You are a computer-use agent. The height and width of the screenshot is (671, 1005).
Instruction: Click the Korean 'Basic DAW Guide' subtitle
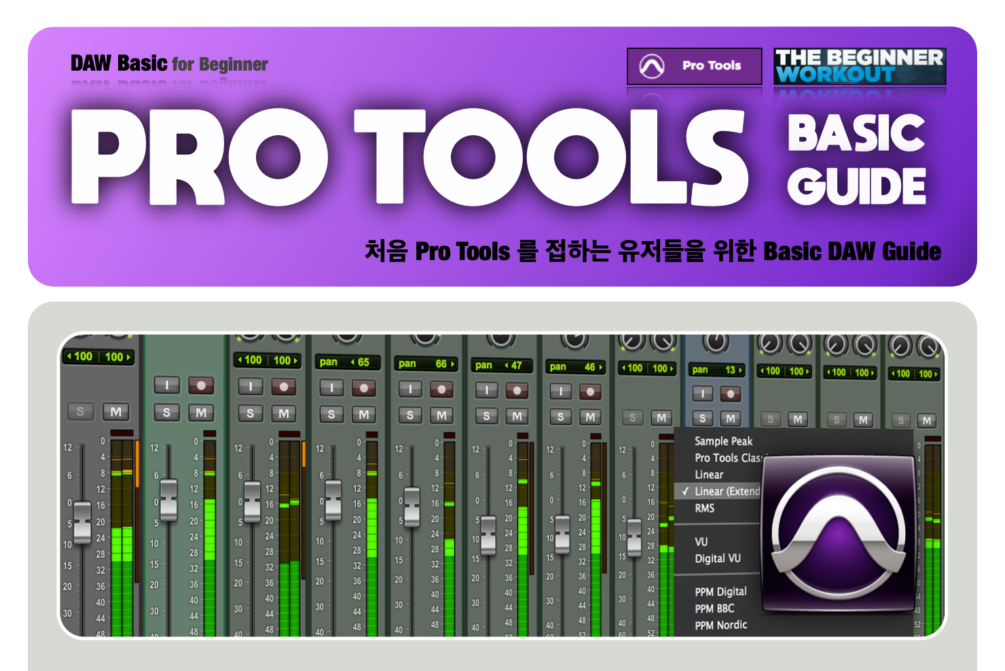[653, 251]
